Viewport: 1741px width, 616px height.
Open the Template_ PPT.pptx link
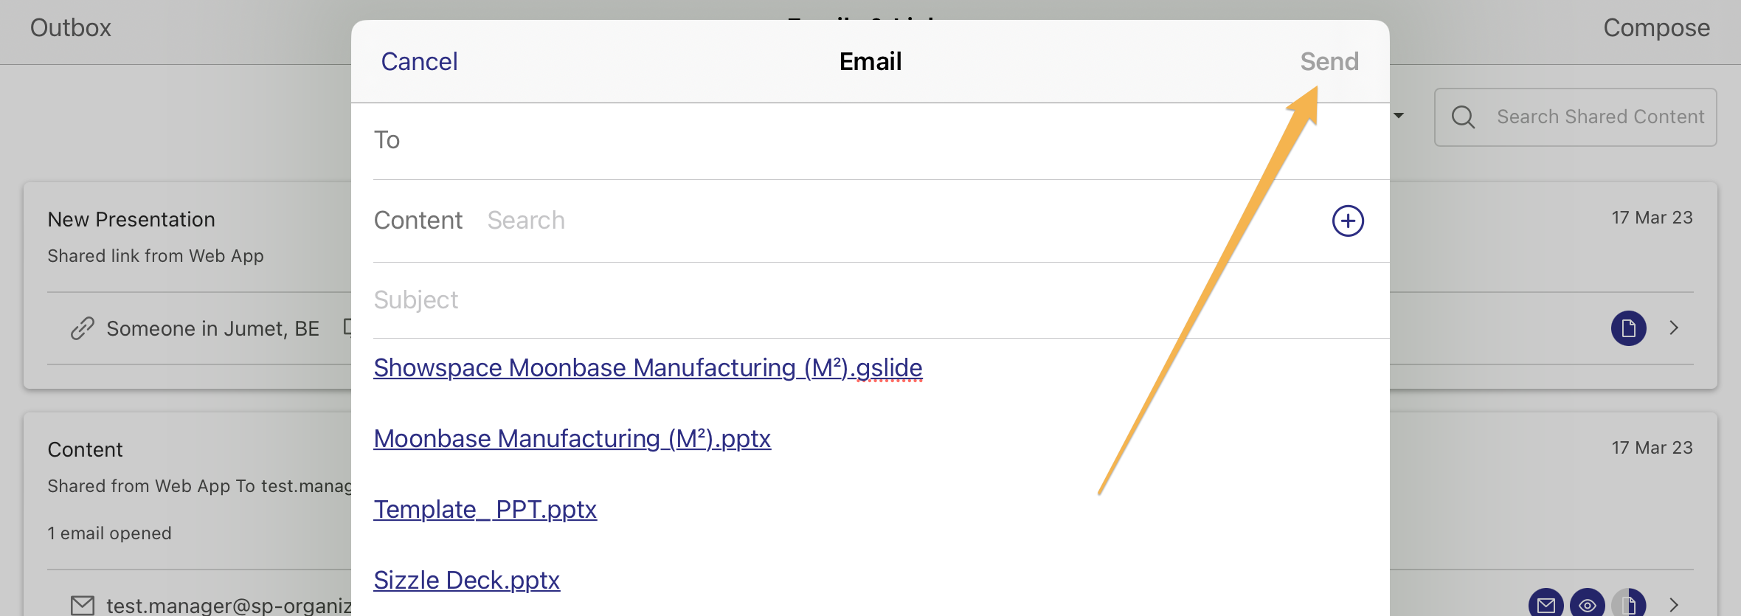485,509
